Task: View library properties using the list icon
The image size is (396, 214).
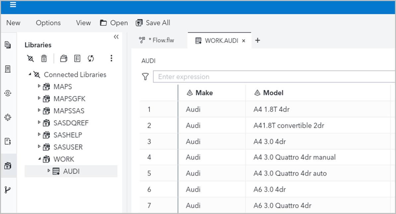Action: coord(77,58)
